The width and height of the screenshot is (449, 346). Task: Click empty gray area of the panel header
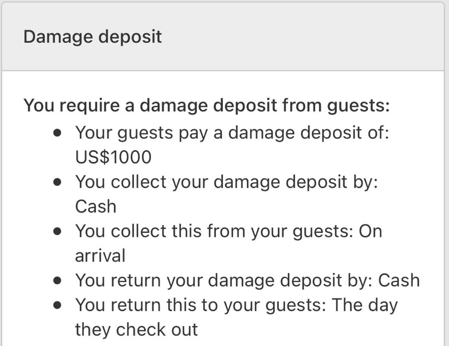[x=300, y=37]
